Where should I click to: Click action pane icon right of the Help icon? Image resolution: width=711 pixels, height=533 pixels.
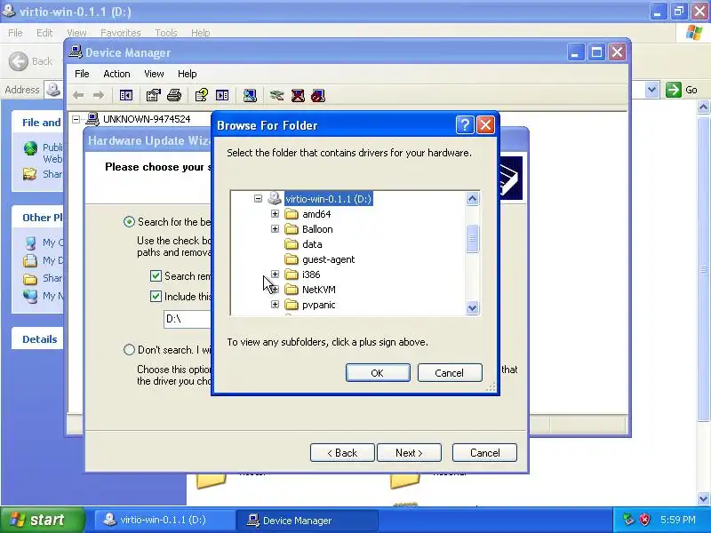pyautogui.click(x=222, y=95)
